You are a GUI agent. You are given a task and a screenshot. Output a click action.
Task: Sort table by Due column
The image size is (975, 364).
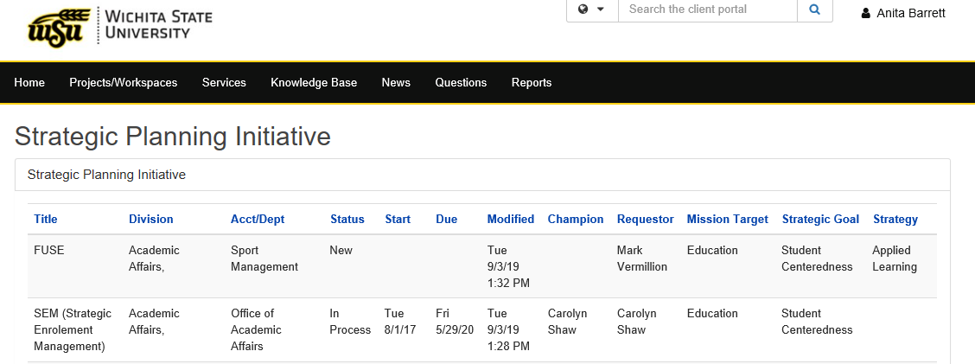(447, 219)
